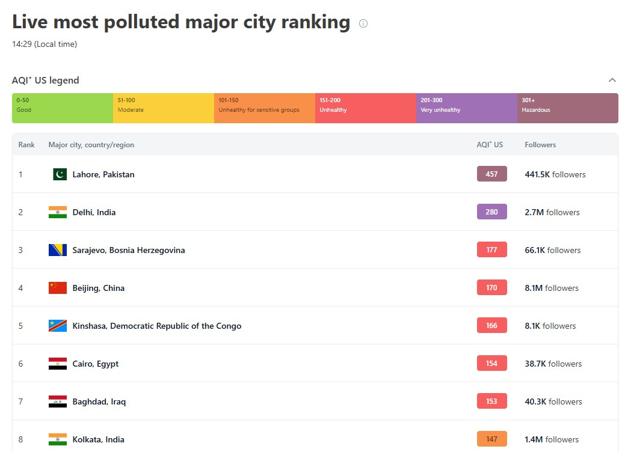Click the info icon beside the ranking title
The image size is (628, 461).
(x=363, y=23)
